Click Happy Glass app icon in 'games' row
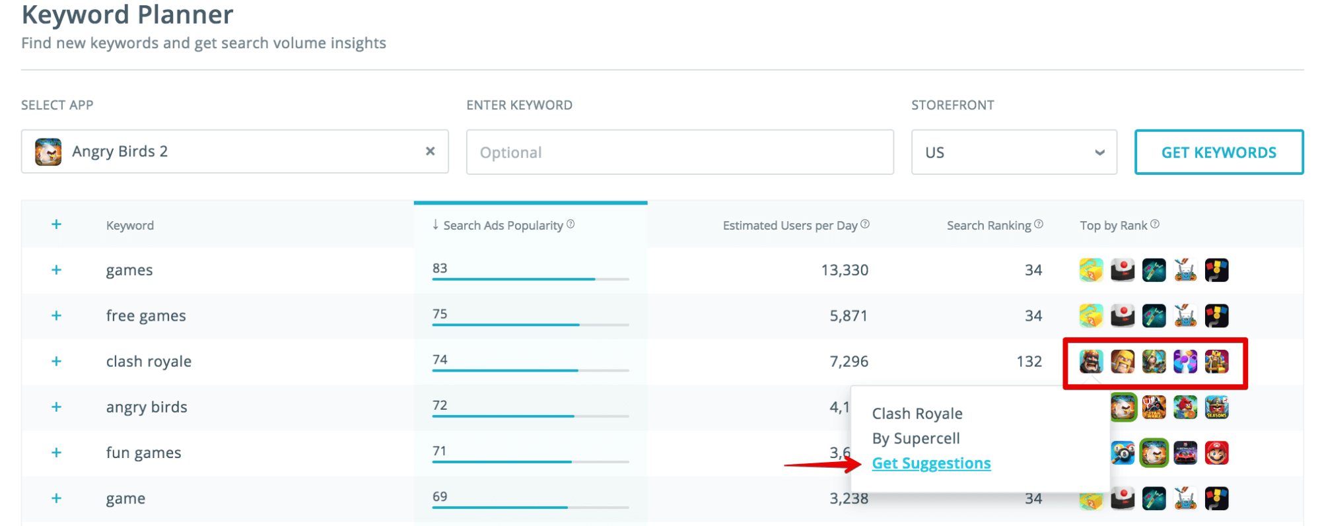This screenshot has width=1320, height=526. (1185, 270)
